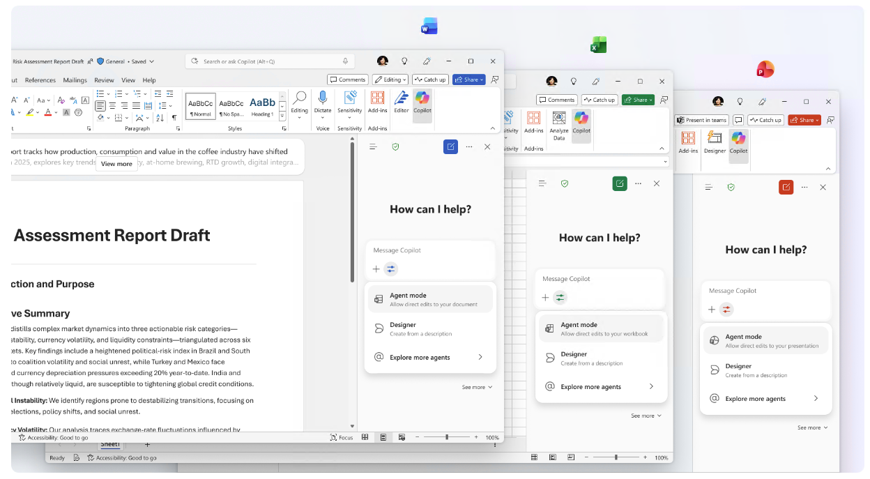Click the Copilot icon in Word ribbon

pos(422,102)
